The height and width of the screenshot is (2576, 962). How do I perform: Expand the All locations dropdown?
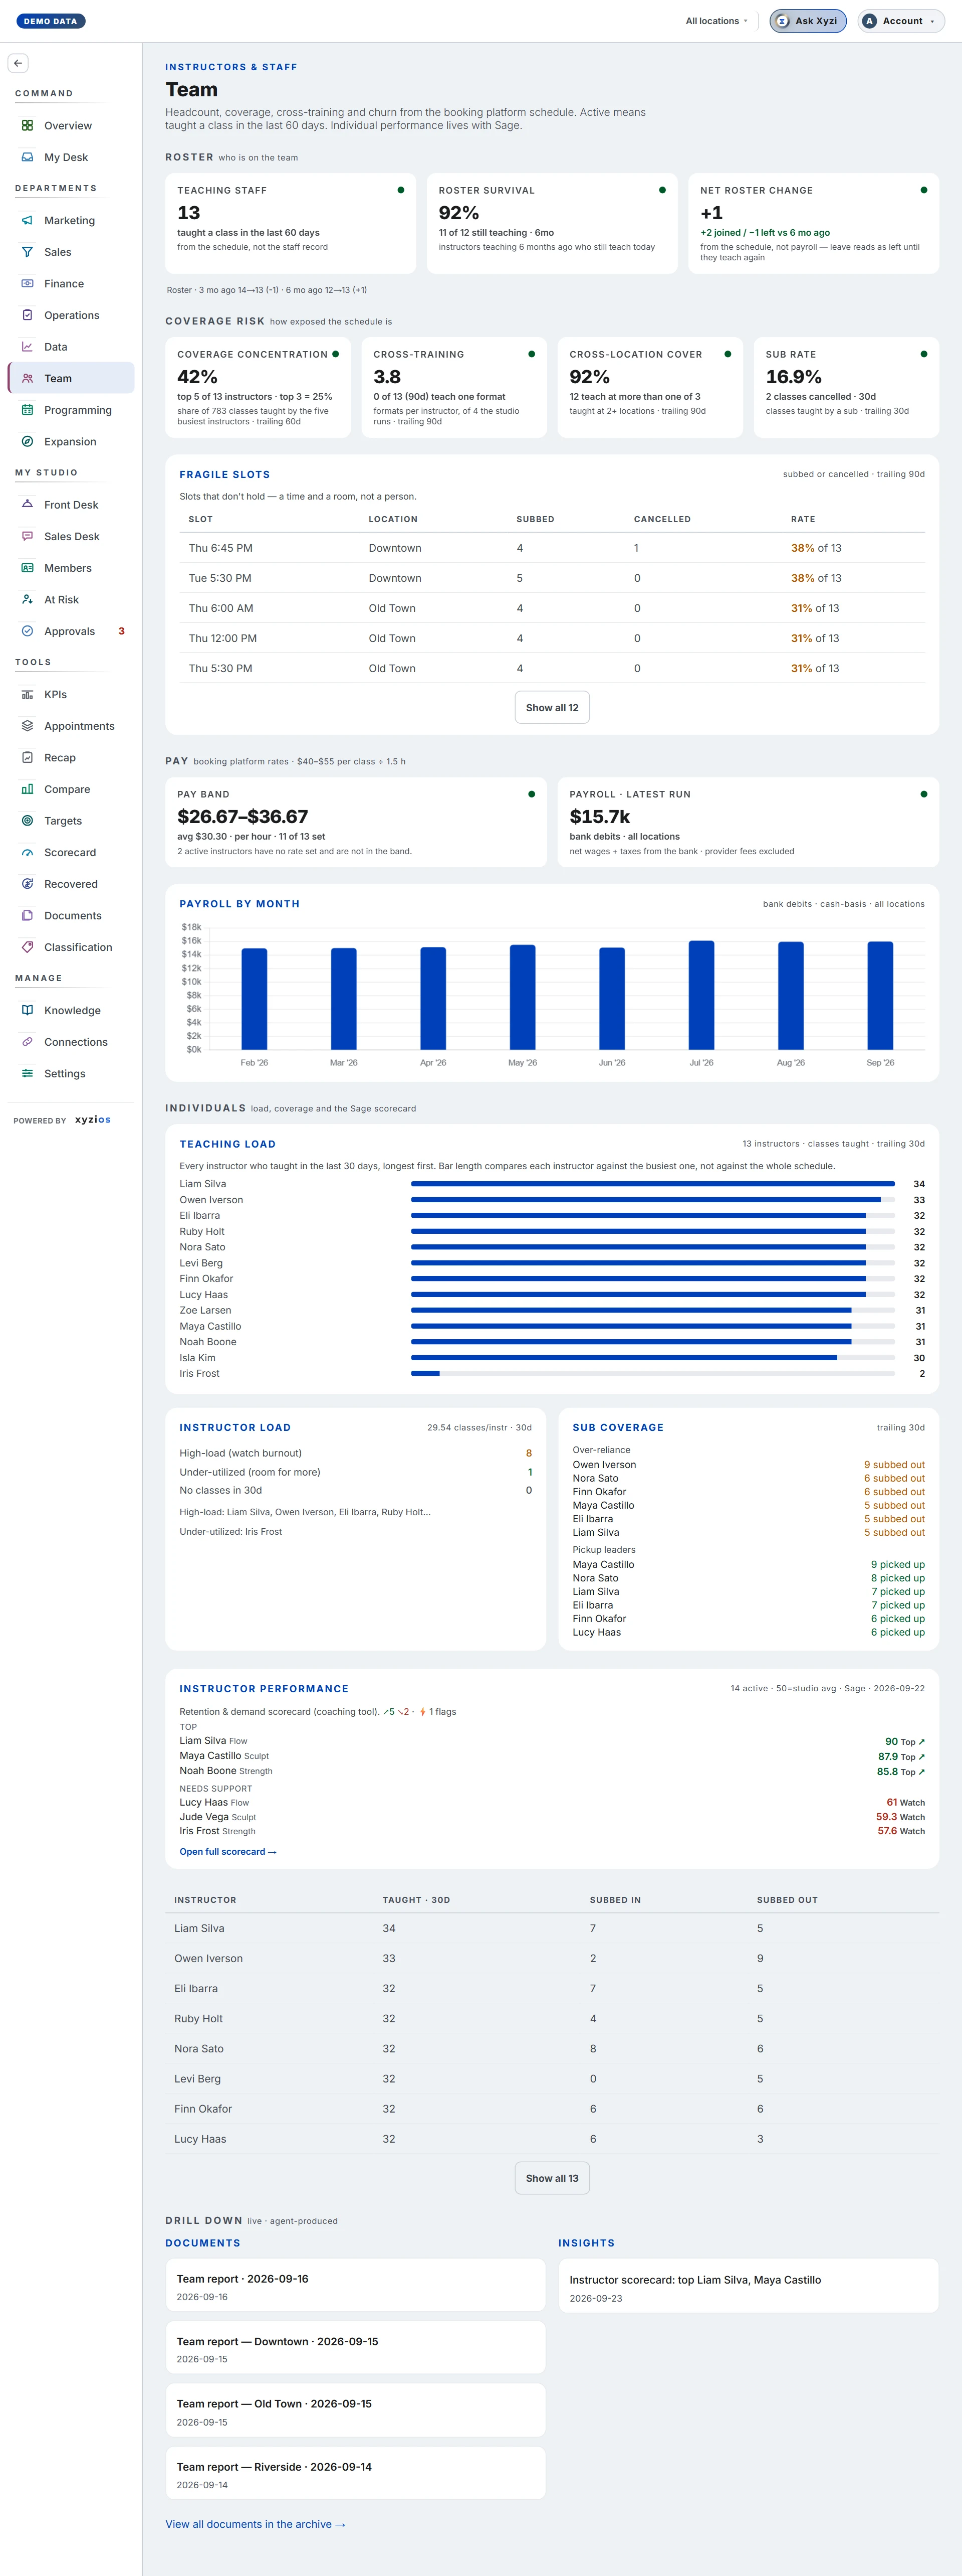(716, 21)
